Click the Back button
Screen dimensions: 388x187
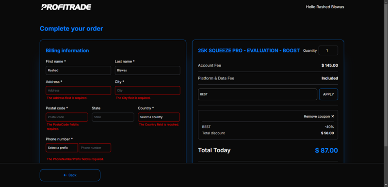(x=70, y=175)
